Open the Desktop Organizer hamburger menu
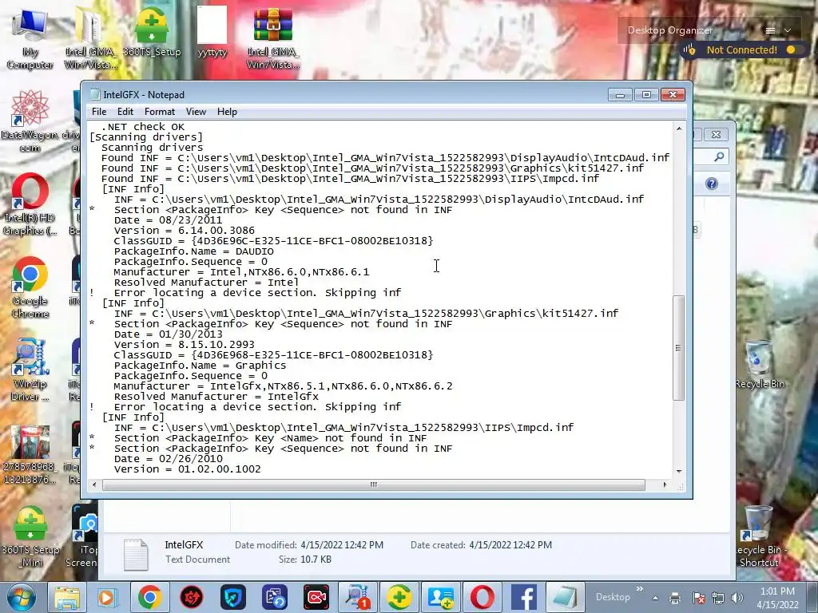818x613 pixels. pyautogui.click(x=770, y=30)
